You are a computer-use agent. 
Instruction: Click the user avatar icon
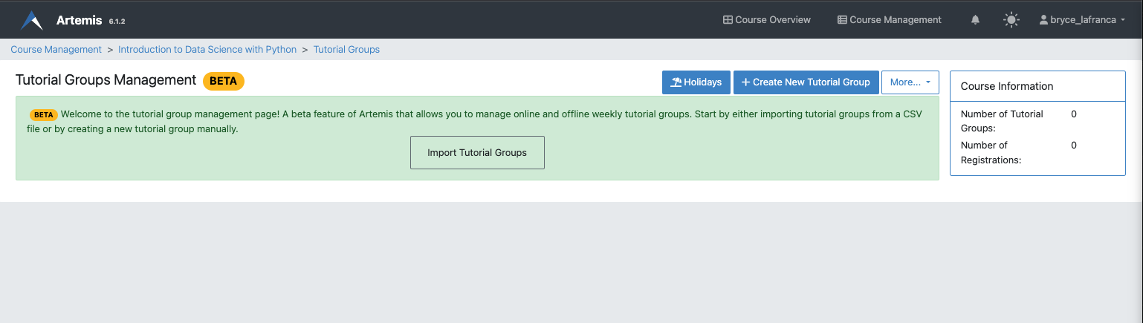coord(1043,20)
